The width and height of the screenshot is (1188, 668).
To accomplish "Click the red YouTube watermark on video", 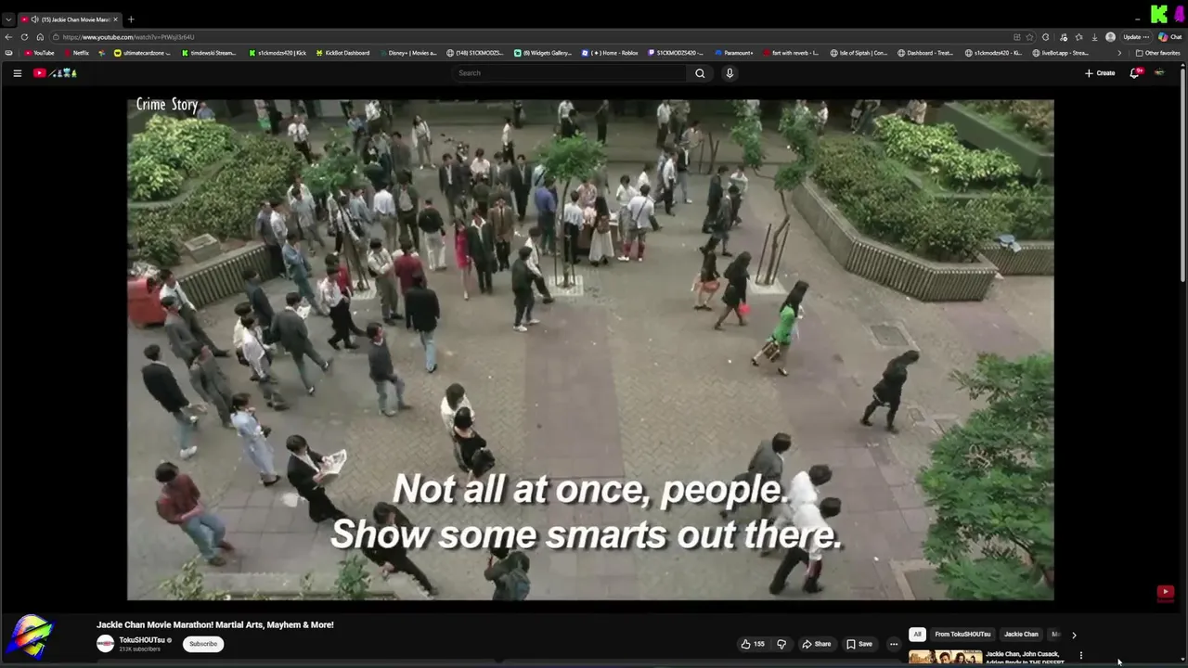I will pos(1166,592).
